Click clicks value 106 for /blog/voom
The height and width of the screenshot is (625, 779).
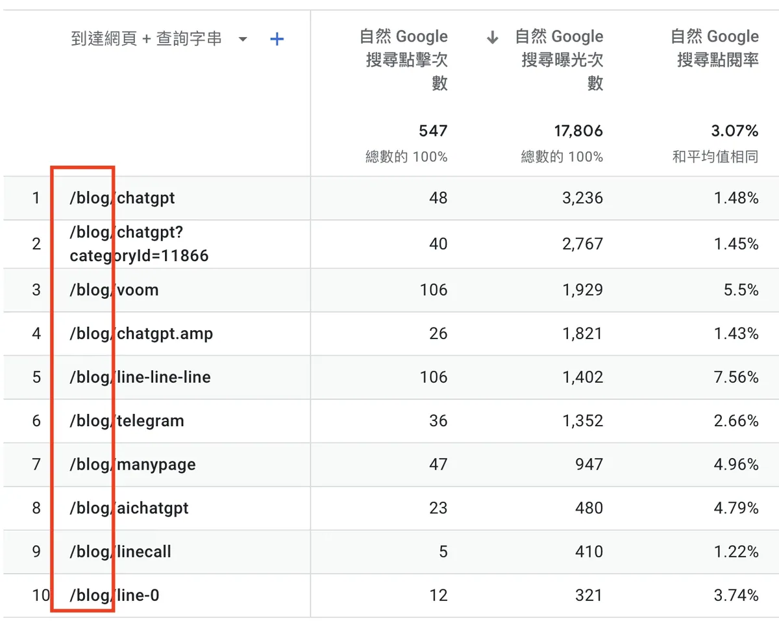point(434,290)
